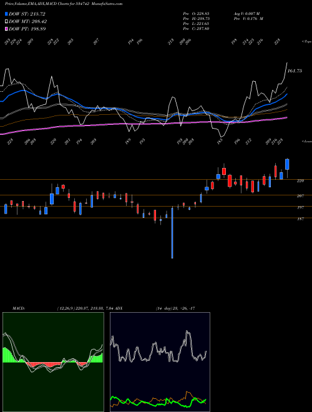Click the ADX values '(14 day) 28, +26, -17'
This screenshot has height=412, width=312.
pyautogui.click(x=175, y=308)
